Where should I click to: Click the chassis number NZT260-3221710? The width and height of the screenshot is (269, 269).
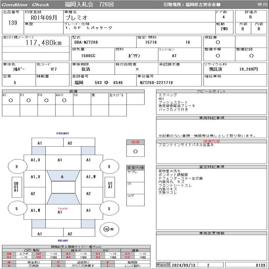click(156, 83)
